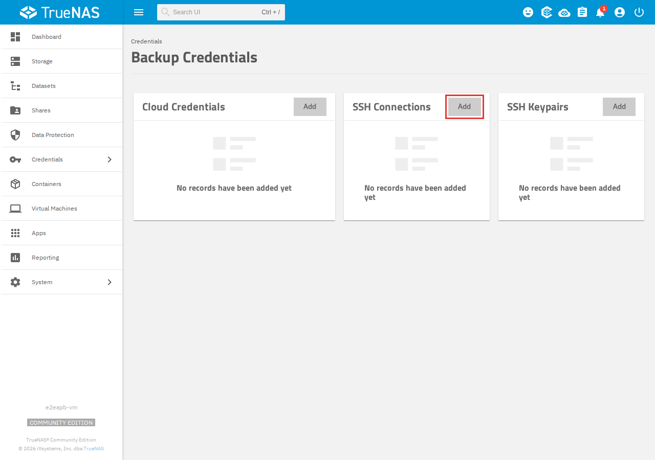The height and width of the screenshot is (460, 655).
Task: Click the System gear icon
Action: click(15, 282)
